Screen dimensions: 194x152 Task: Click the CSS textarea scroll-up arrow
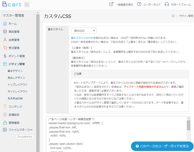point(188,118)
